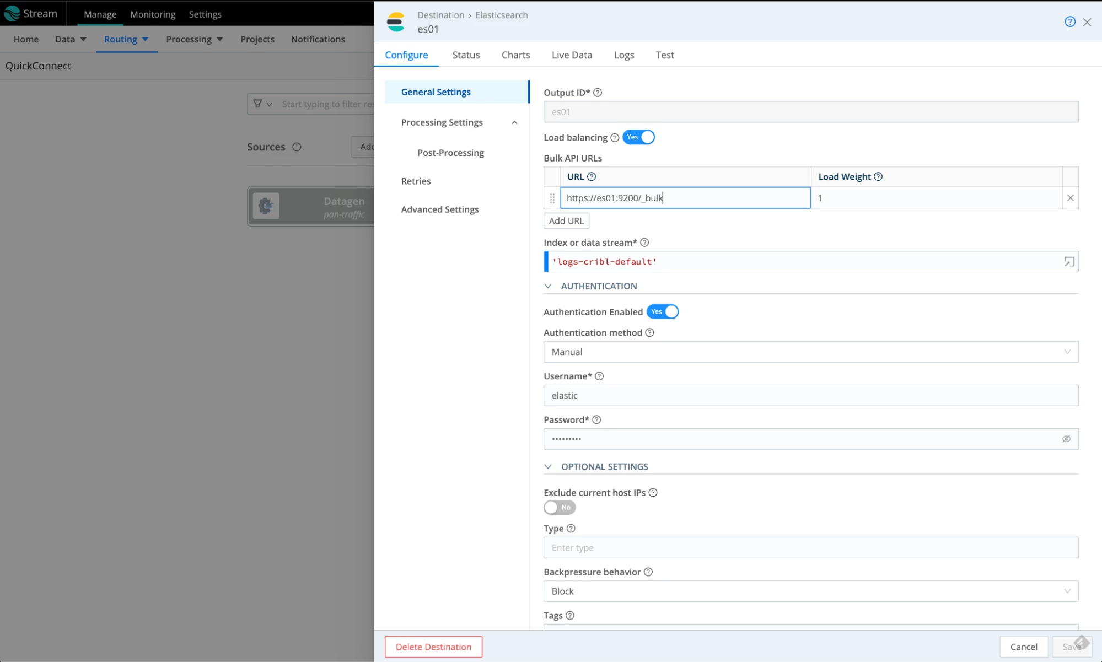
Task: Open the Backpressure behavior dropdown
Action: 810,591
